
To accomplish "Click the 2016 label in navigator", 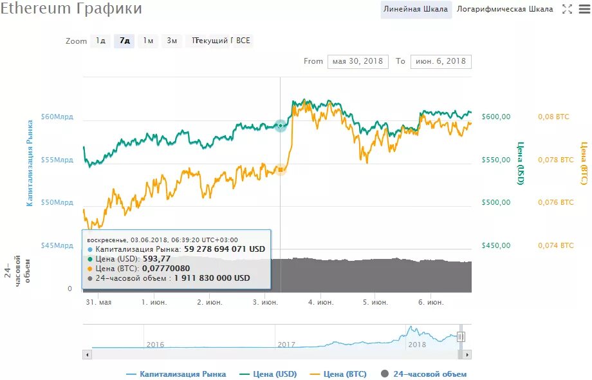I will click(155, 345).
